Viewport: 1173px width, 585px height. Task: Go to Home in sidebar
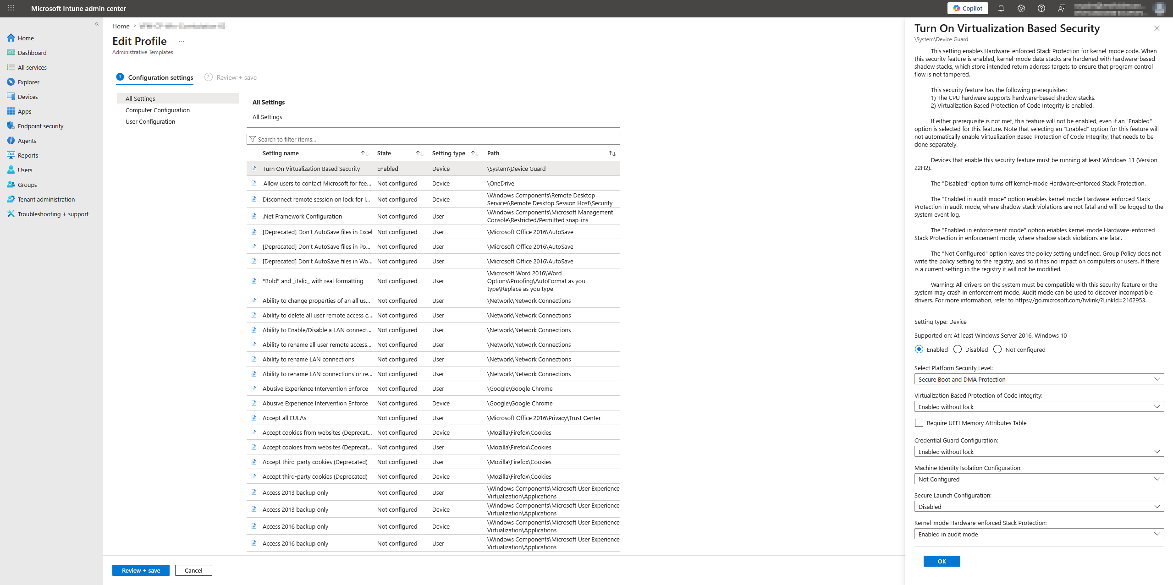pyautogui.click(x=26, y=38)
